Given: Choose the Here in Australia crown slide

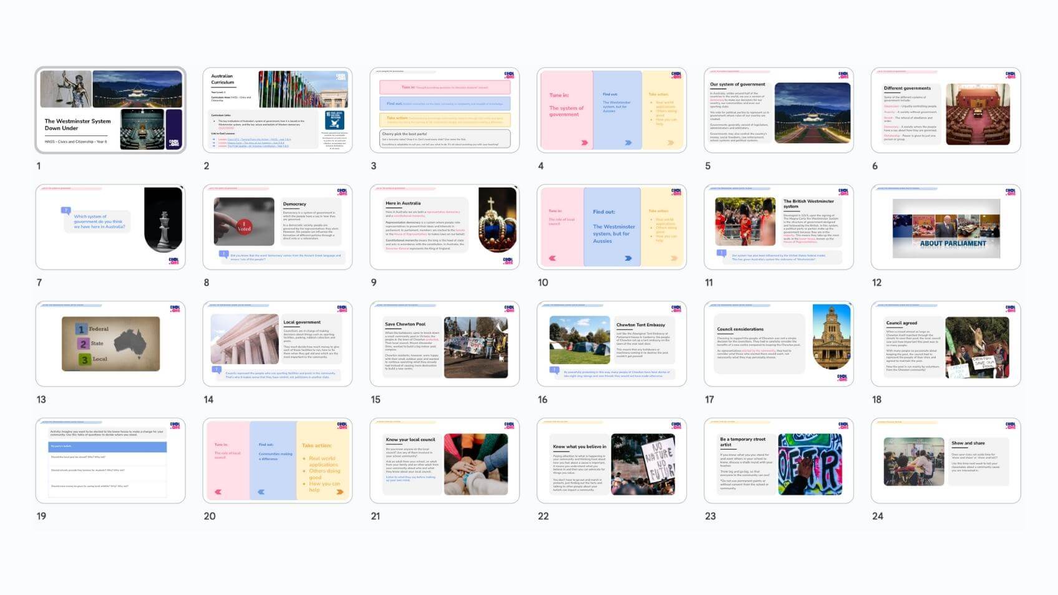Looking at the screenshot, I should point(444,227).
